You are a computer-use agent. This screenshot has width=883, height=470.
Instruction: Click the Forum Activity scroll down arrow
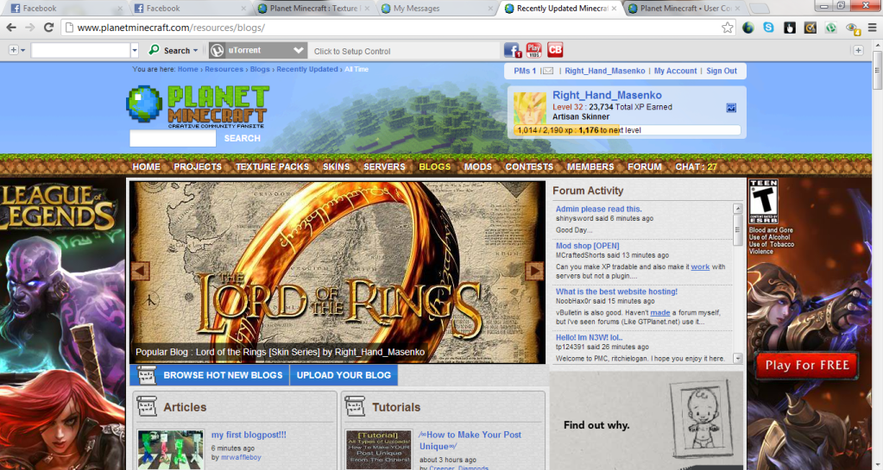point(738,358)
